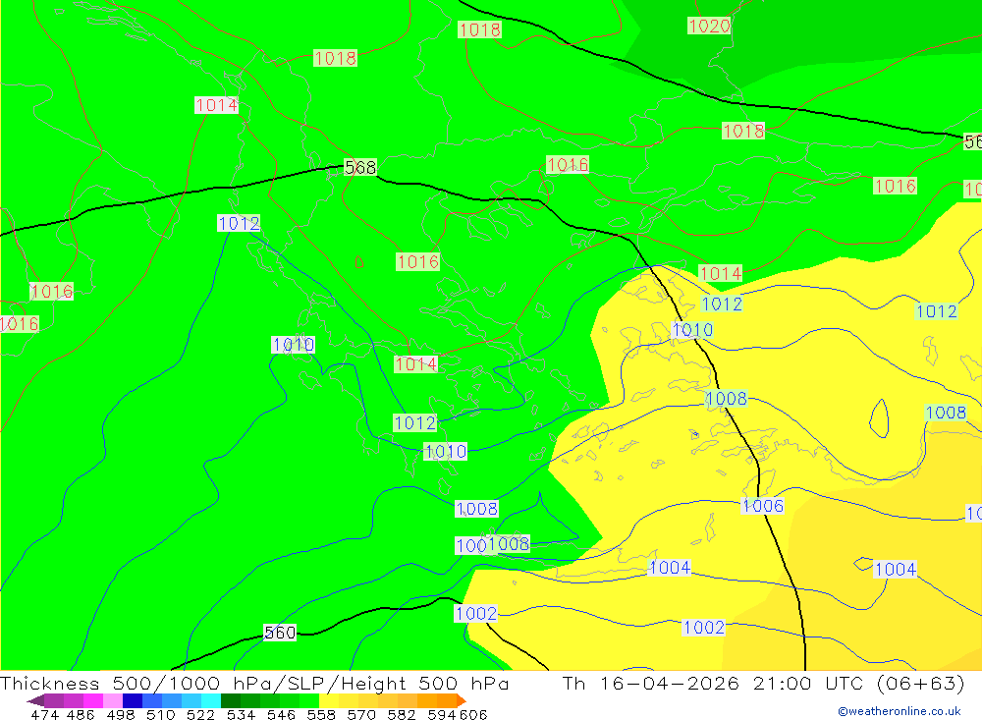Click the 522 legend value

[x=200, y=714]
